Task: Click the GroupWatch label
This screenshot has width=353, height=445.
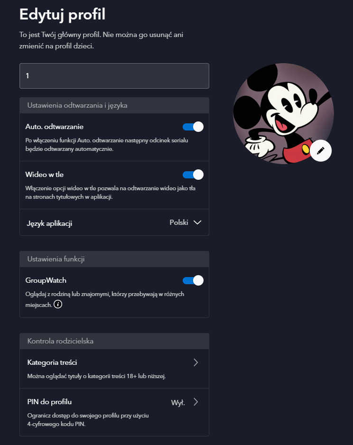Action: coord(46,280)
